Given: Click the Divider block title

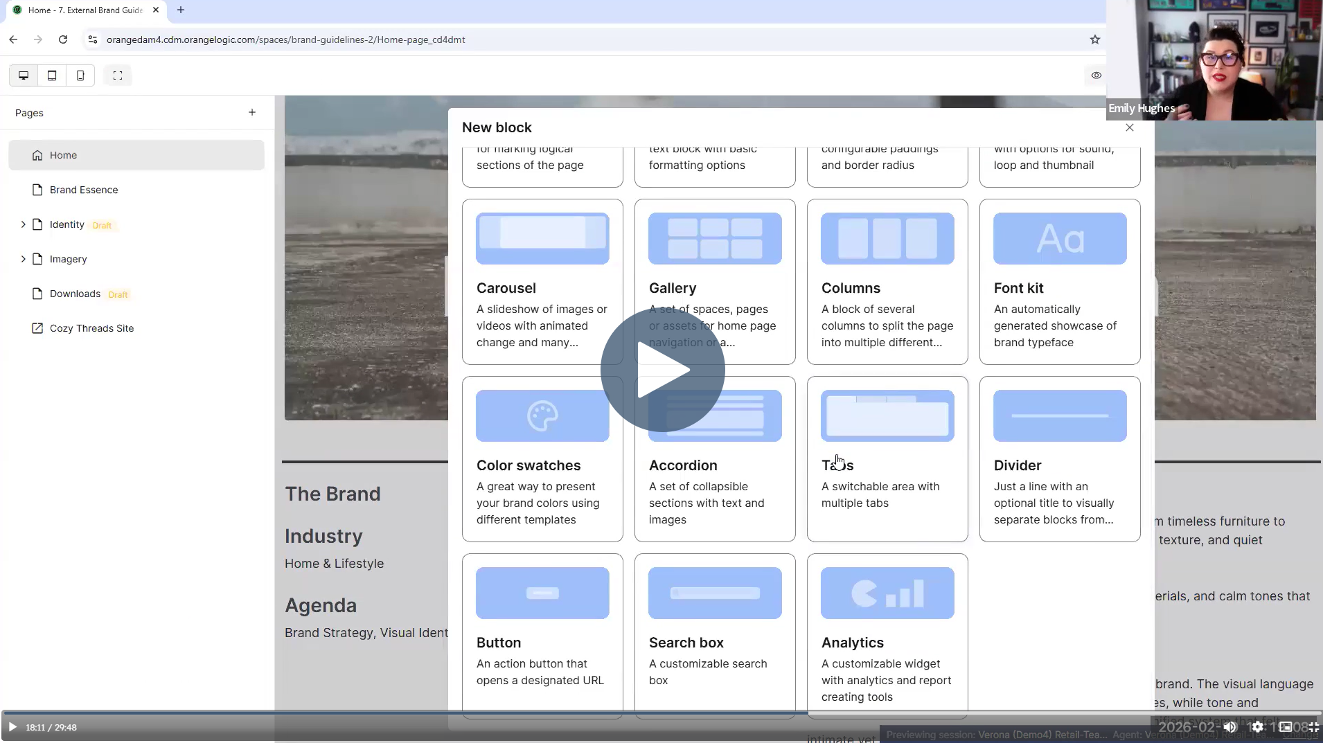Looking at the screenshot, I should [1018, 465].
